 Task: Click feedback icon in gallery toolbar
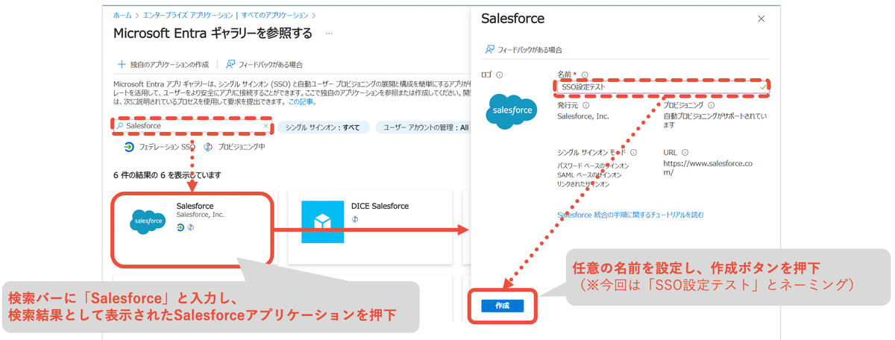pyautogui.click(x=230, y=64)
